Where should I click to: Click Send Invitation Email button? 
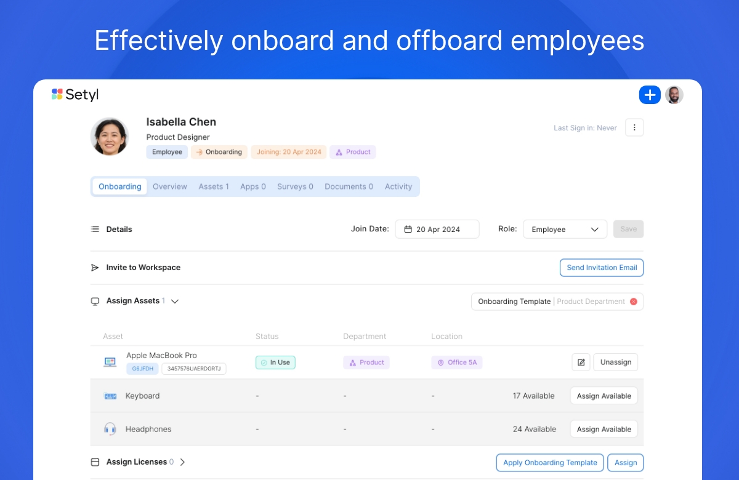601,268
